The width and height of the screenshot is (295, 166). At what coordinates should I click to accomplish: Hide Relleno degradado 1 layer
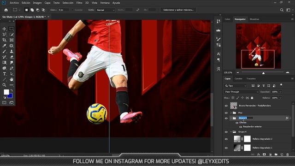pos(226,148)
